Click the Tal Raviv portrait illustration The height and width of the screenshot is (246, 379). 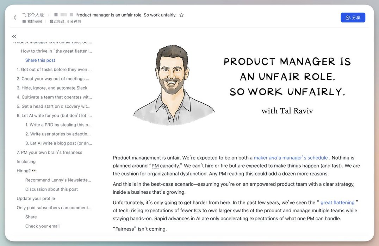tap(174, 84)
